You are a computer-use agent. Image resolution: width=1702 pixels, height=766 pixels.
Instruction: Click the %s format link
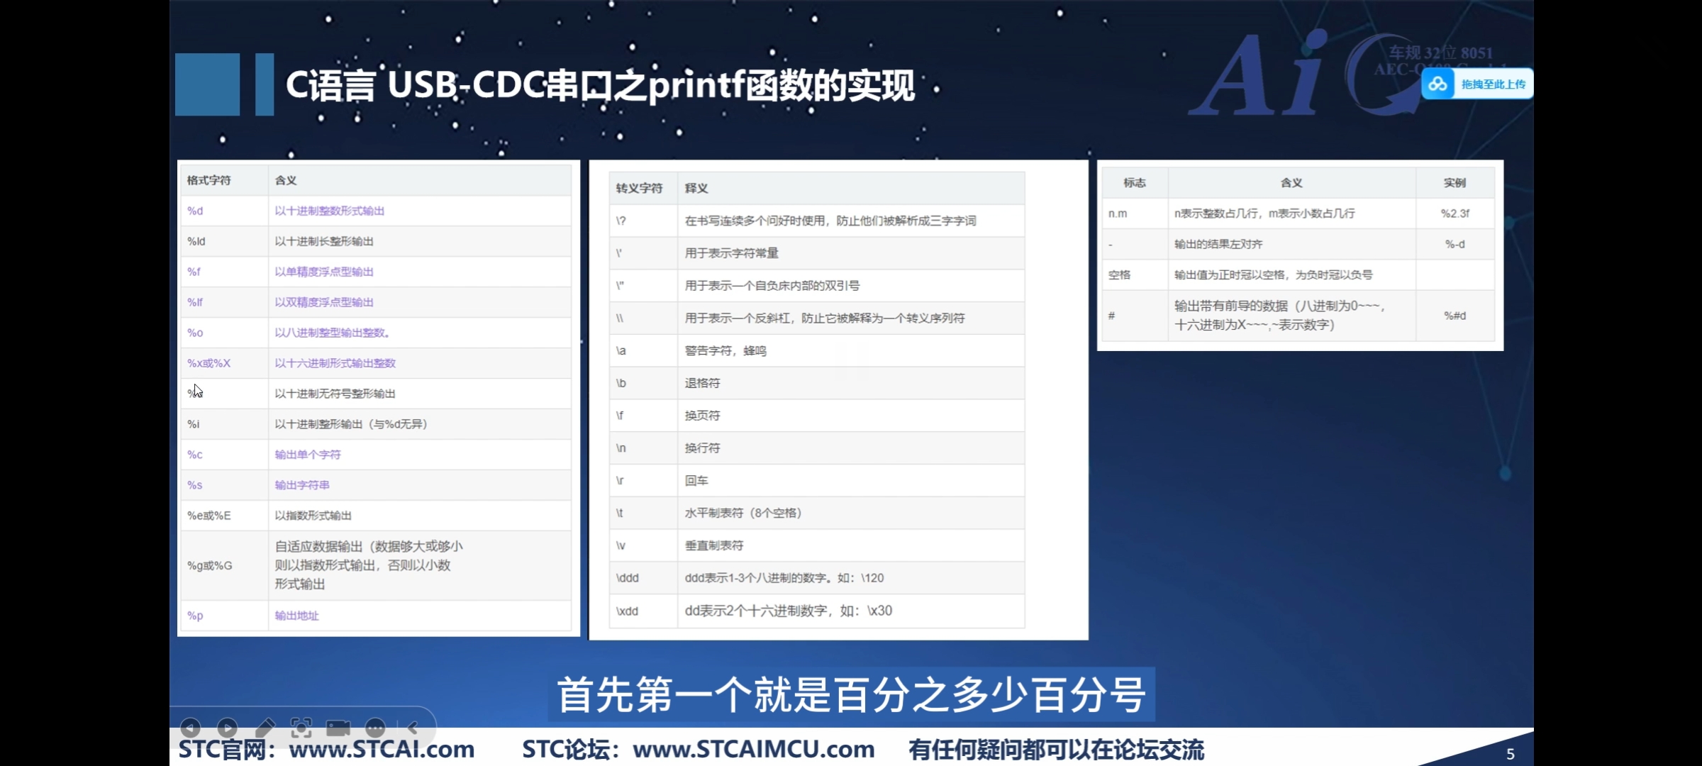(195, 485)
